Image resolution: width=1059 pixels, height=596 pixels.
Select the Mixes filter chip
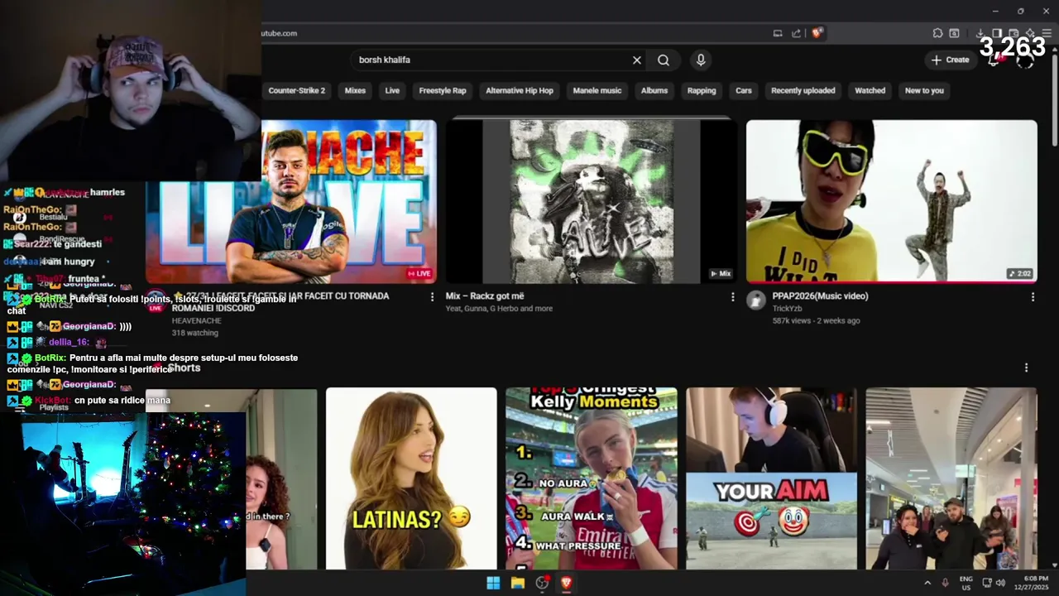click(355, 90)
